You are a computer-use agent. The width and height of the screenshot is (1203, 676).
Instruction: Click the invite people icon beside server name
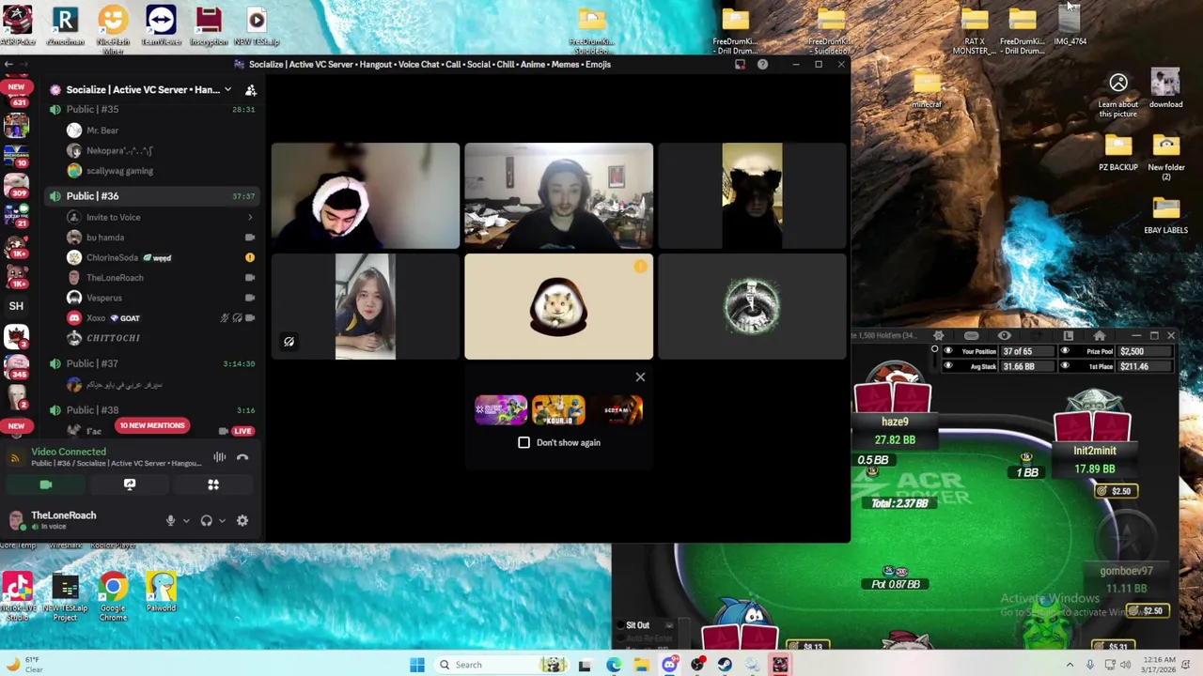point(251,90)
